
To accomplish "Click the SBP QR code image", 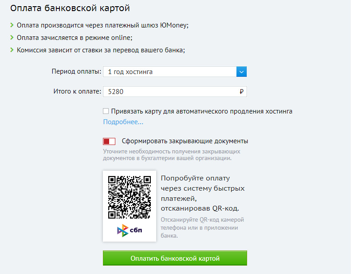I will 130,197.
